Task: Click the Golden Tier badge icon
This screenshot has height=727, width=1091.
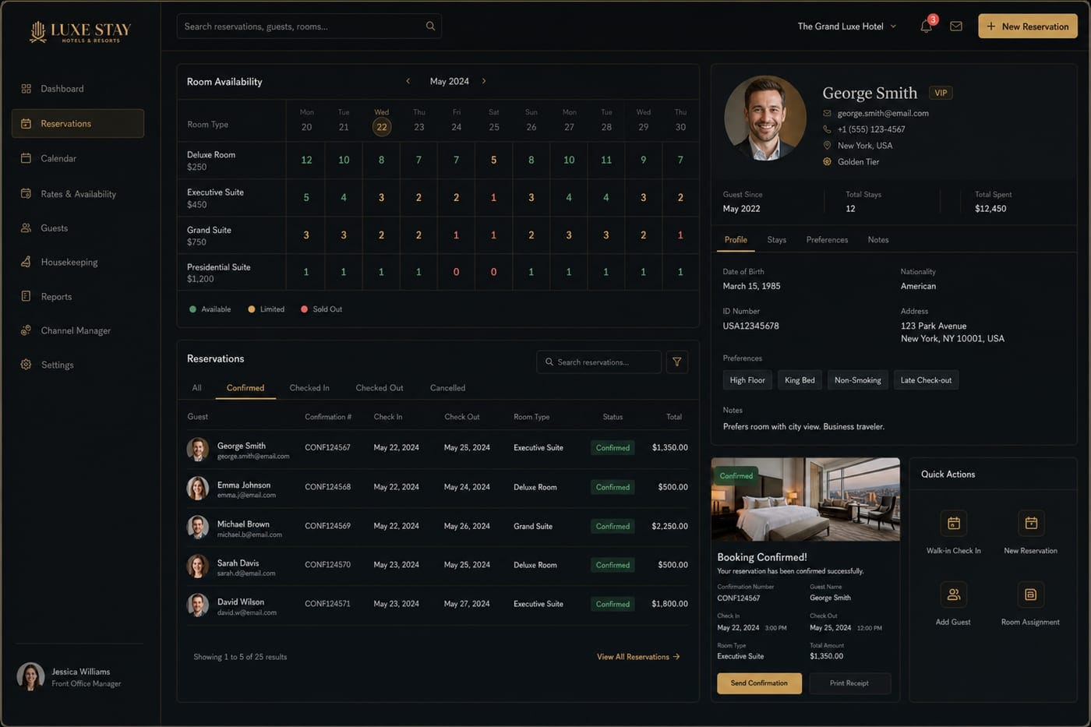Action: coord(827,162)
